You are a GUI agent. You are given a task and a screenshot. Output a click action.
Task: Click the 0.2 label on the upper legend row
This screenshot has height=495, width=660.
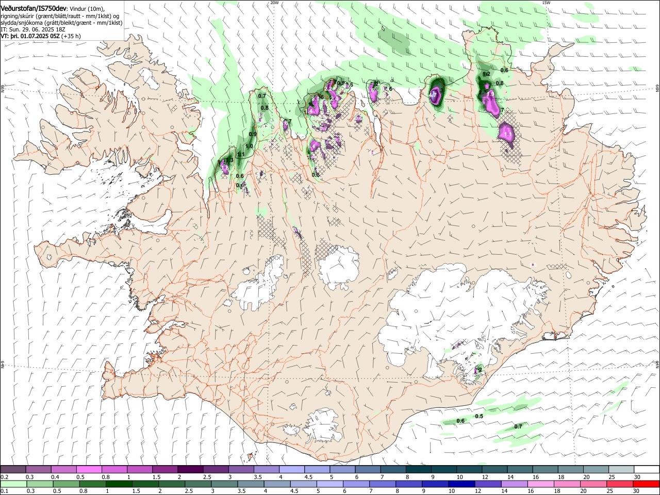(5, 477)
